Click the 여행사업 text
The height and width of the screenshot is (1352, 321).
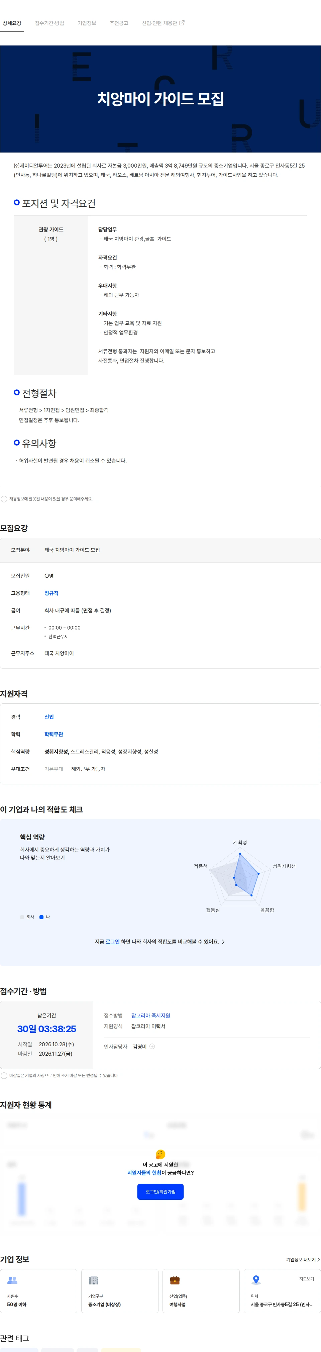(x=177, y=1304)
